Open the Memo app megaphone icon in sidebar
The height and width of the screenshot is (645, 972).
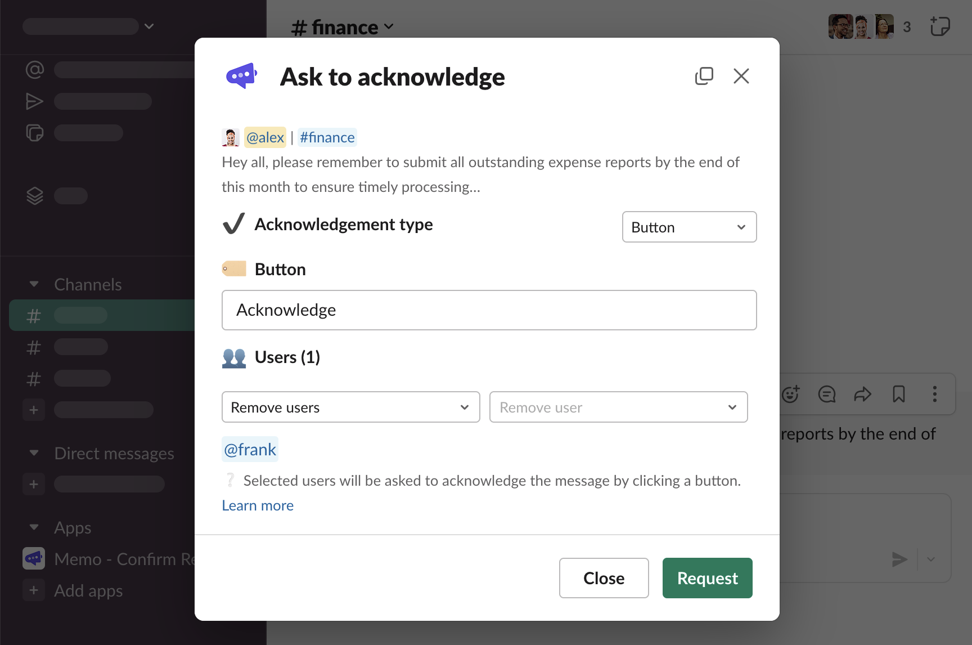tap(34, 558)
